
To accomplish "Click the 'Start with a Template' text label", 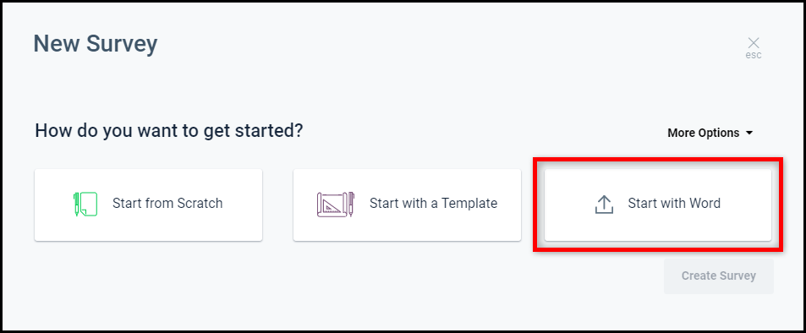I will 433,203.
